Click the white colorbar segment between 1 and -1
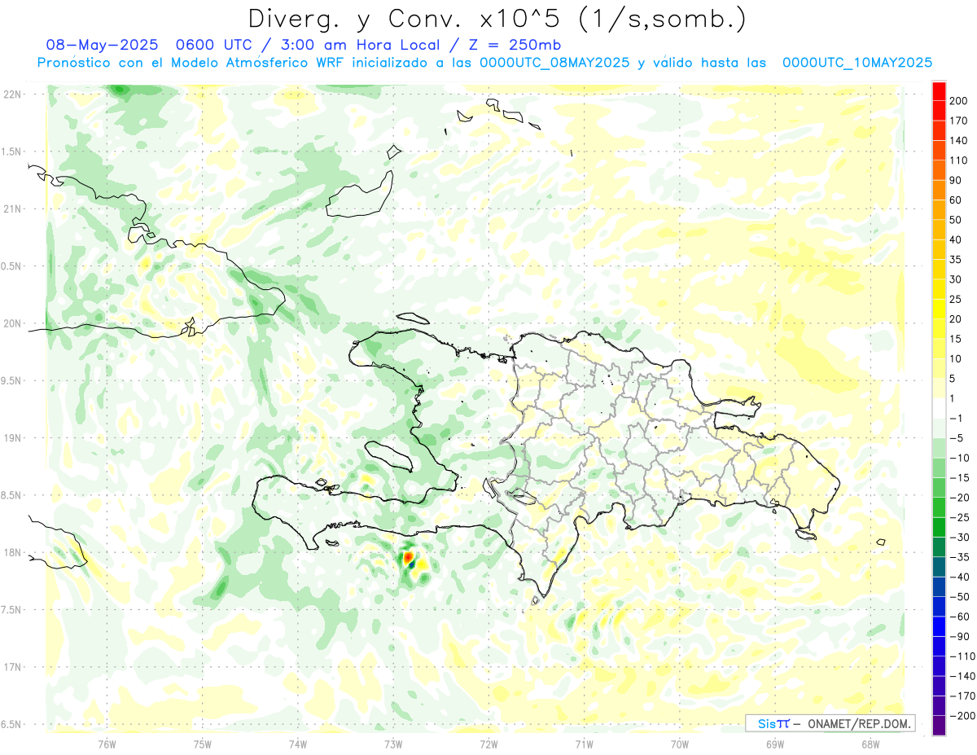The height and width of the screenshot is (755, 977). click(x=939, y=408)
